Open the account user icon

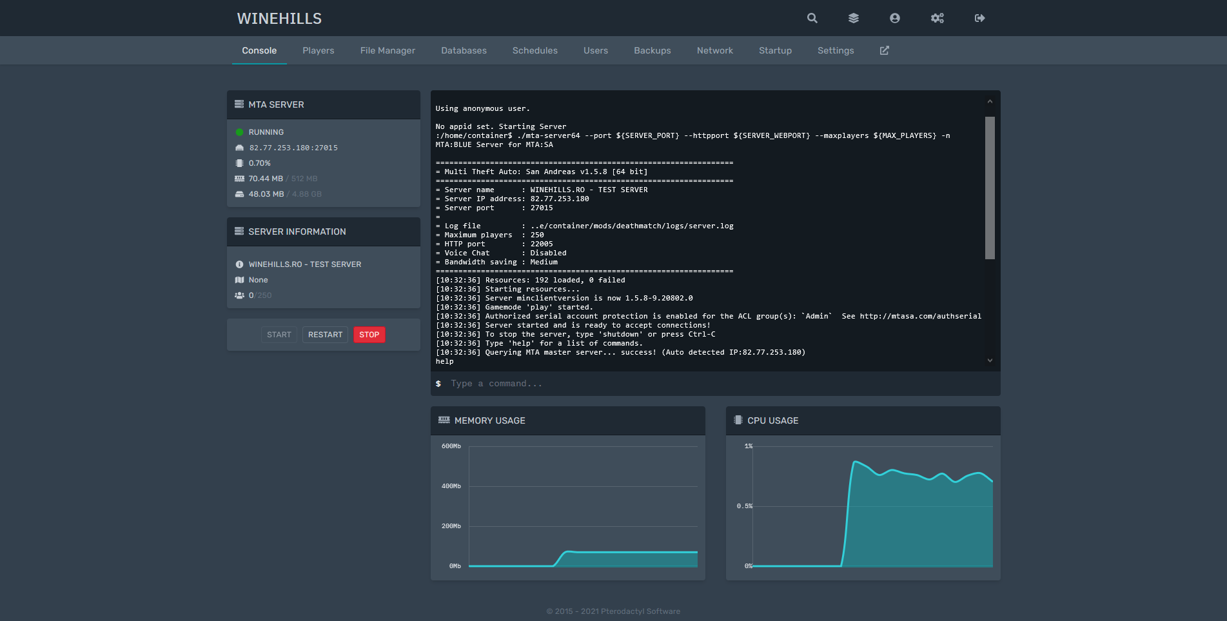[x=894, y=18]
